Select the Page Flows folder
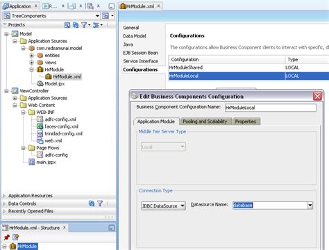This screenshot has width=329, height=250. (x=48, y=148)
